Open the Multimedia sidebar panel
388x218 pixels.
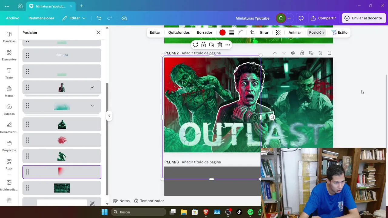[9, 186]
